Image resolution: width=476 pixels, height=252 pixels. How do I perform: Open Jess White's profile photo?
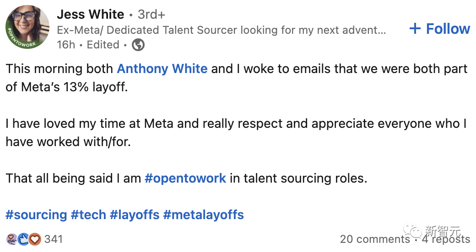tap(27, 27)
